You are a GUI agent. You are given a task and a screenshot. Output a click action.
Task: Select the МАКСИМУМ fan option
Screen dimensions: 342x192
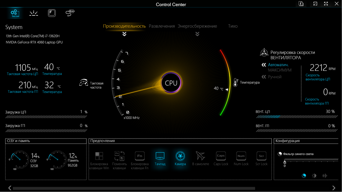pyautogui.click(x=280, y=70)
